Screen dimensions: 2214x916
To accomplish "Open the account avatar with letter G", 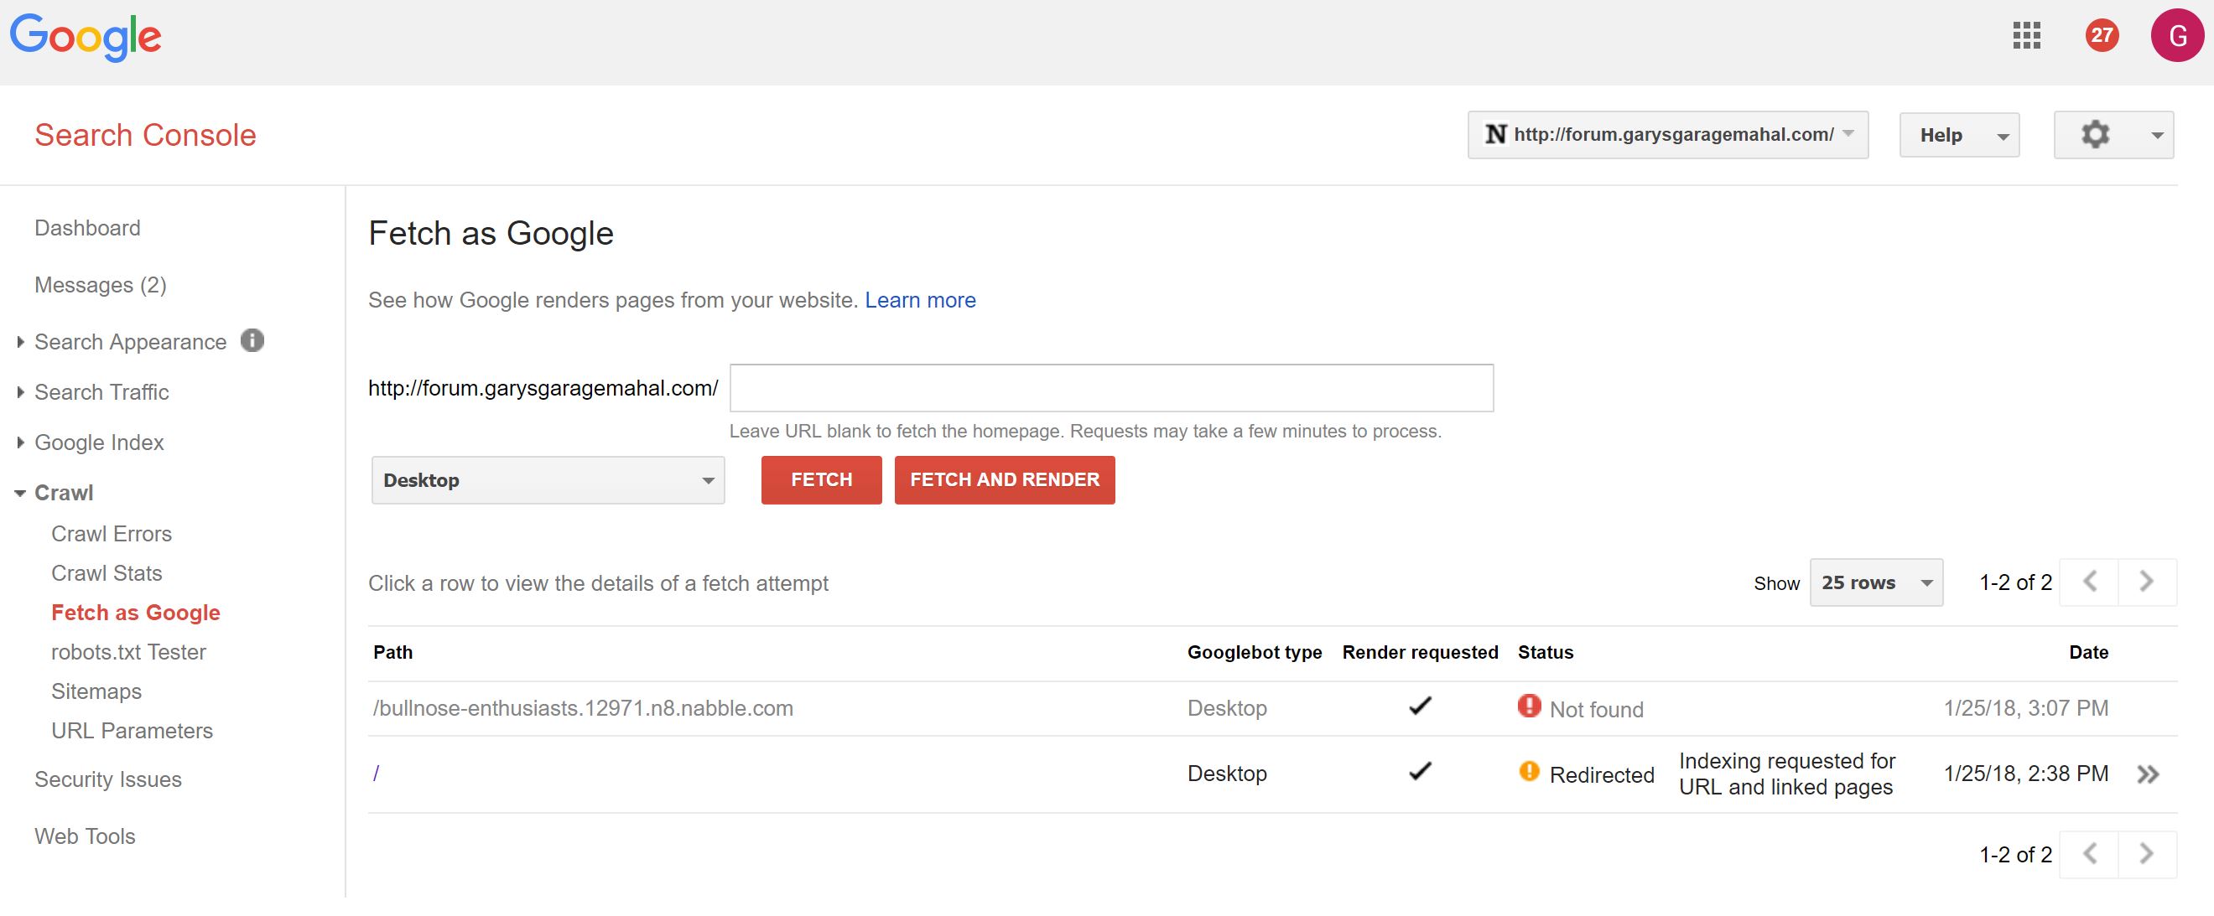I will coord(2176,35).
